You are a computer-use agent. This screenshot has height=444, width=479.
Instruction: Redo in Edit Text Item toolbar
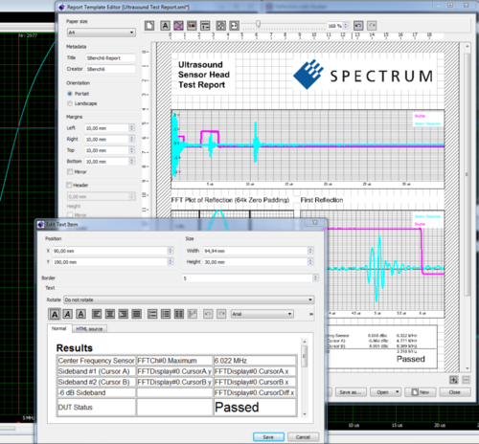point(221,314)
